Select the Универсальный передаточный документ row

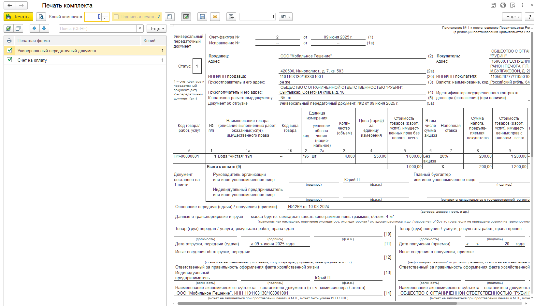(x=85, y=51)
